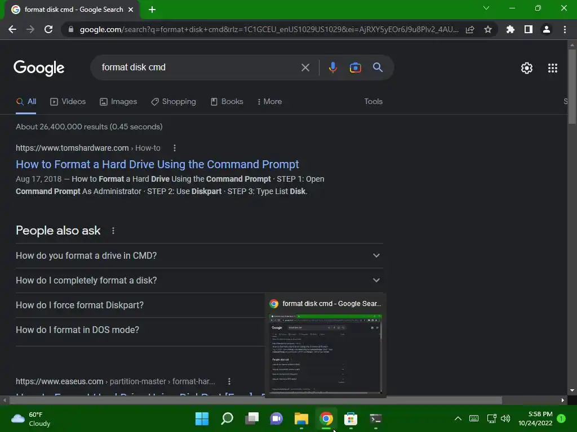This screenshot has width=577, height=432.
Task: Open the Google apps grid
Action: tap(552, 68)
